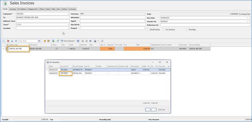Click the Account Name column header in GLTransaction

click(78, 66)
